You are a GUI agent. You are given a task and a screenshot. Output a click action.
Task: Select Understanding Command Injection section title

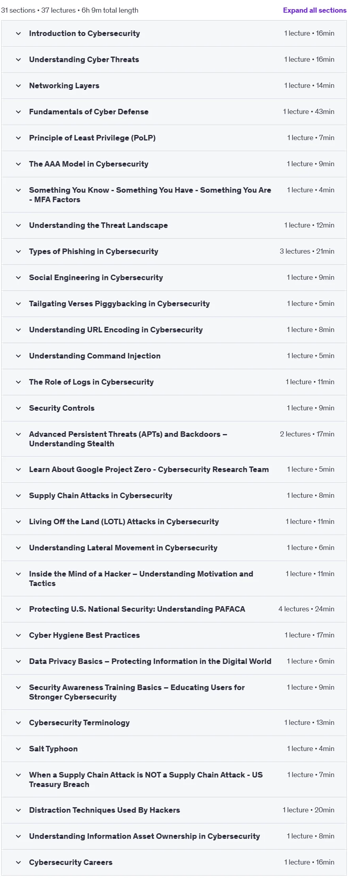[x=95, y=356]
